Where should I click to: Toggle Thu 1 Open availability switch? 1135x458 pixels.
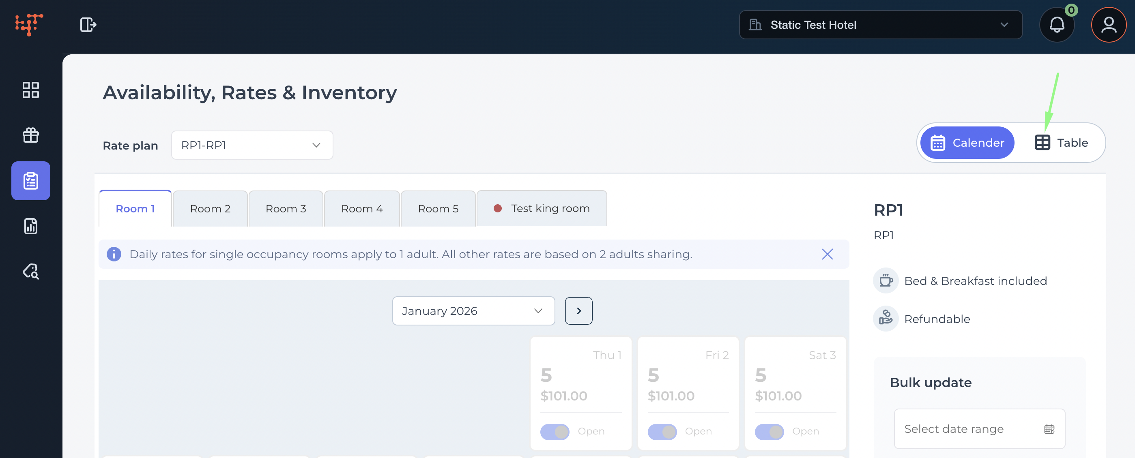554,431
